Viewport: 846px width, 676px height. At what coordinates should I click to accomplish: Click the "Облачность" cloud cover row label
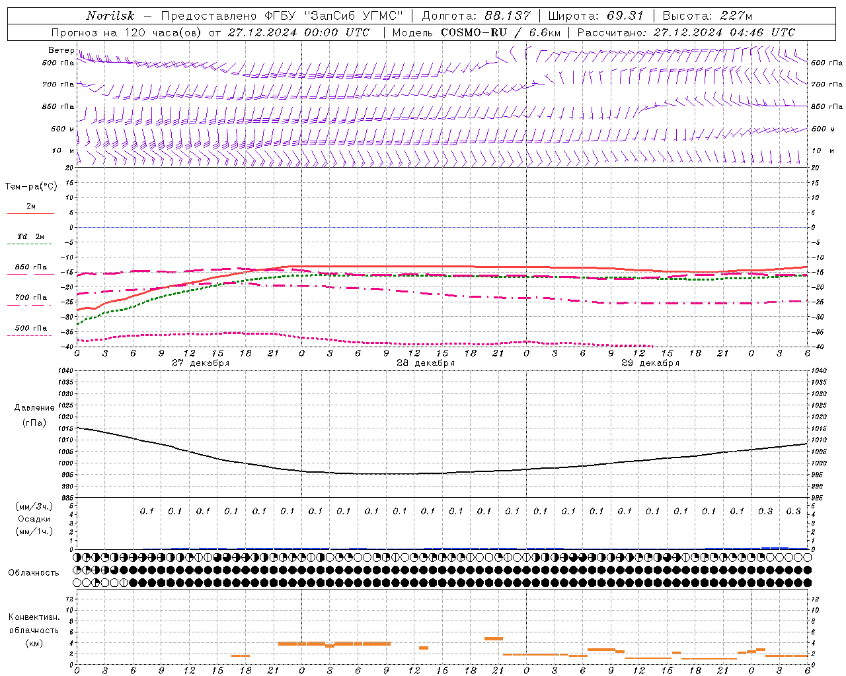[x=34, y=572]
